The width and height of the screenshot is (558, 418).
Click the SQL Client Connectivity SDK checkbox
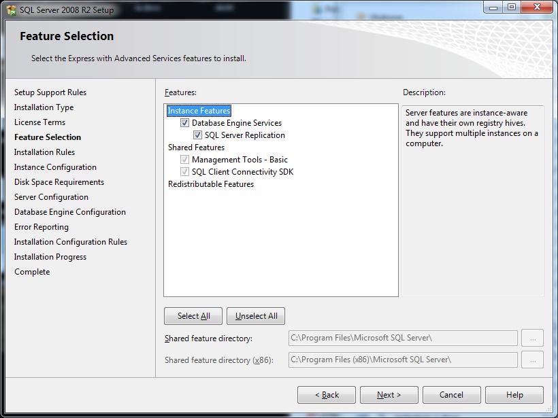184,172
